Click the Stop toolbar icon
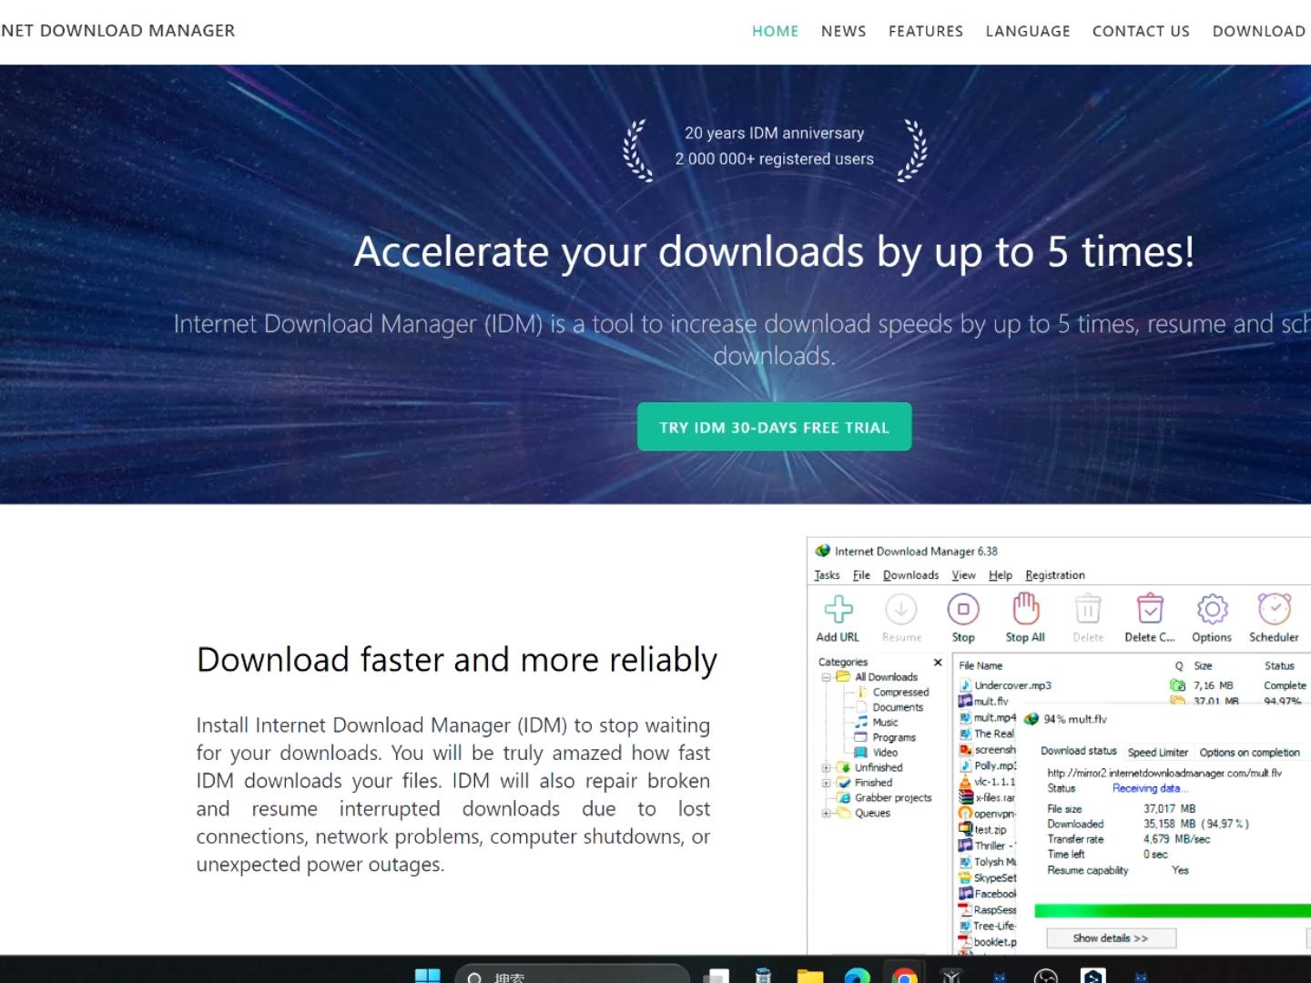1311x983 pixels. (963, 609)
